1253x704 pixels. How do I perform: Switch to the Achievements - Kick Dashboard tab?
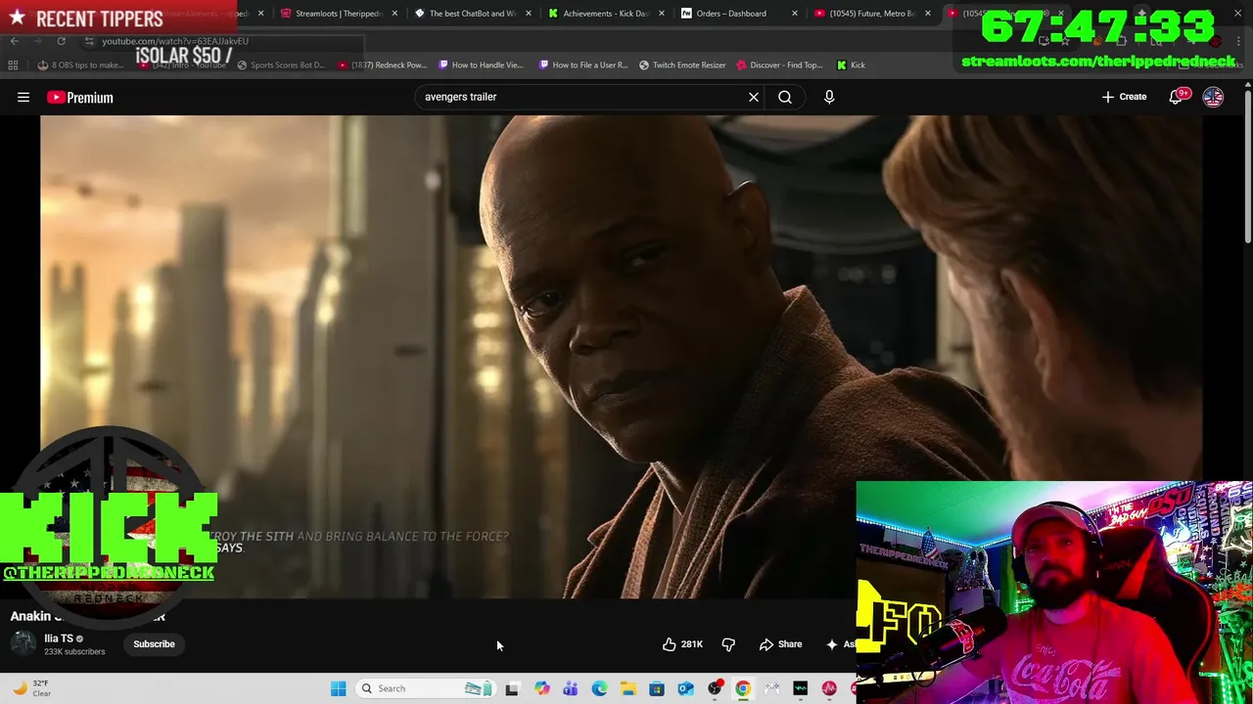pyautogui.click(x=605, y=14)
